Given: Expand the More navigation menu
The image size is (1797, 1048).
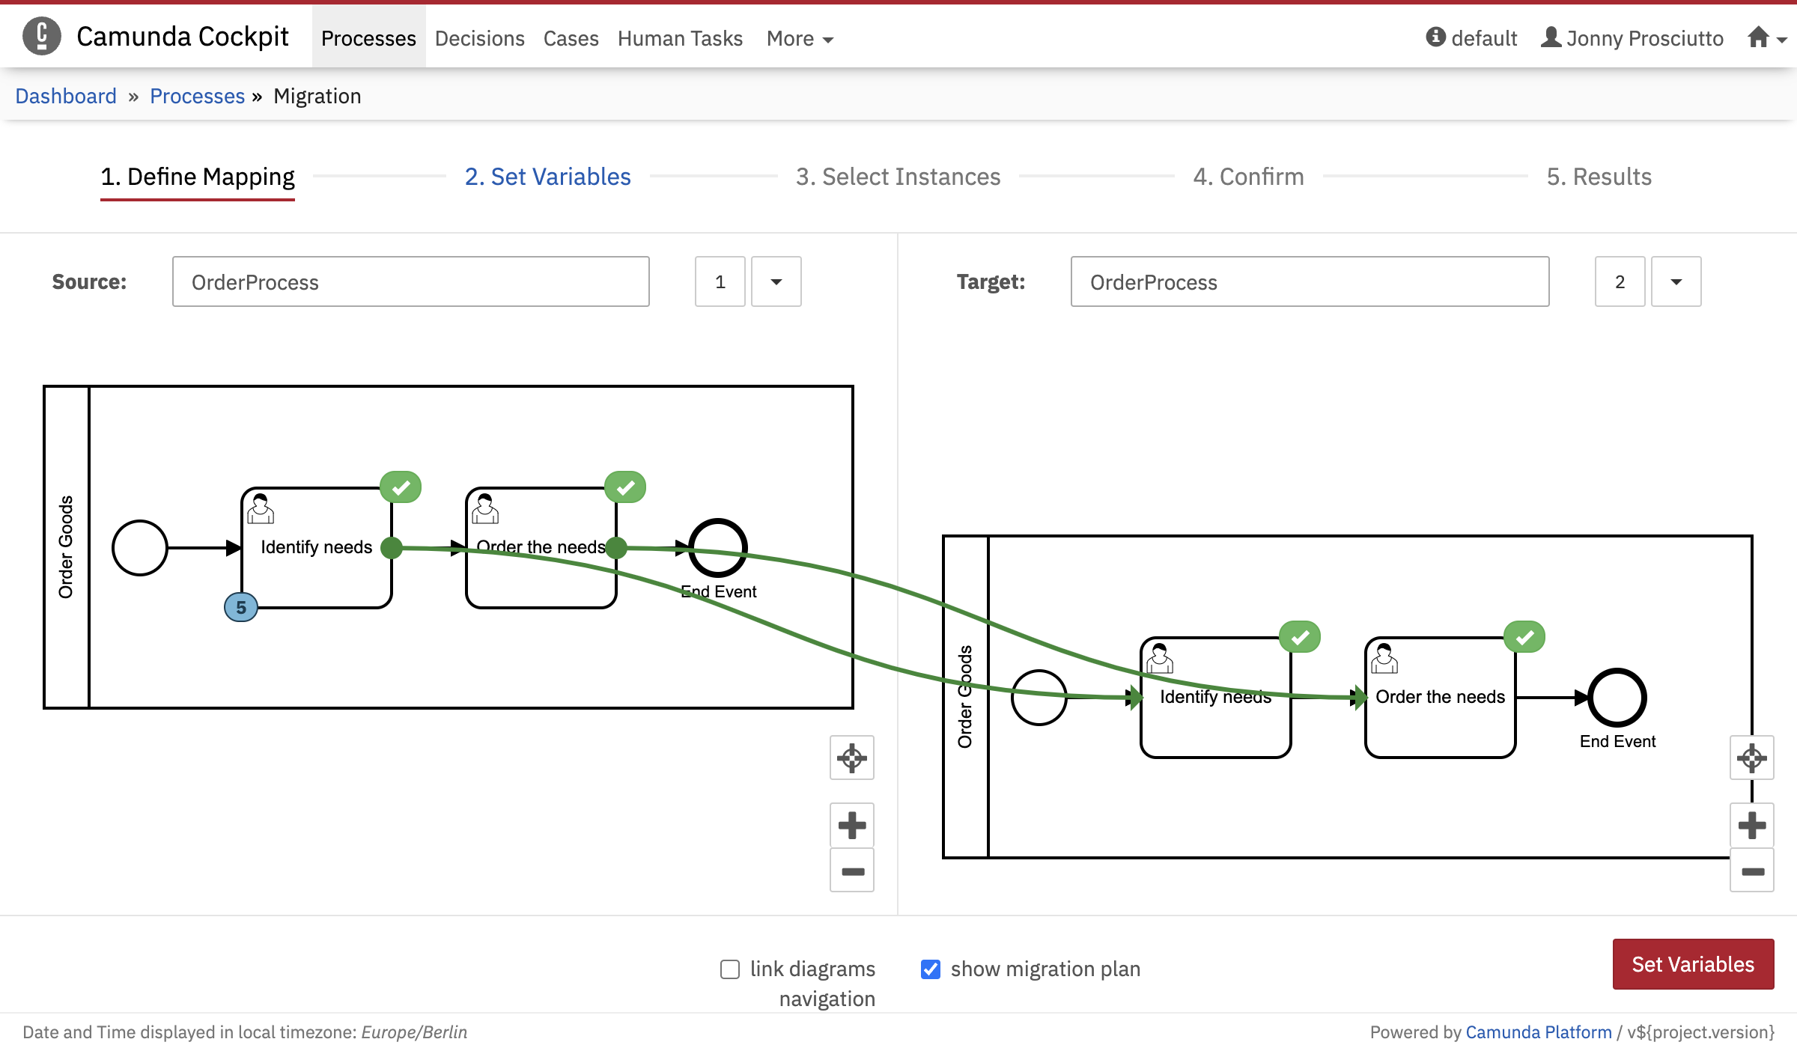Looking at the screenshot, I should [x=800, y=38].
